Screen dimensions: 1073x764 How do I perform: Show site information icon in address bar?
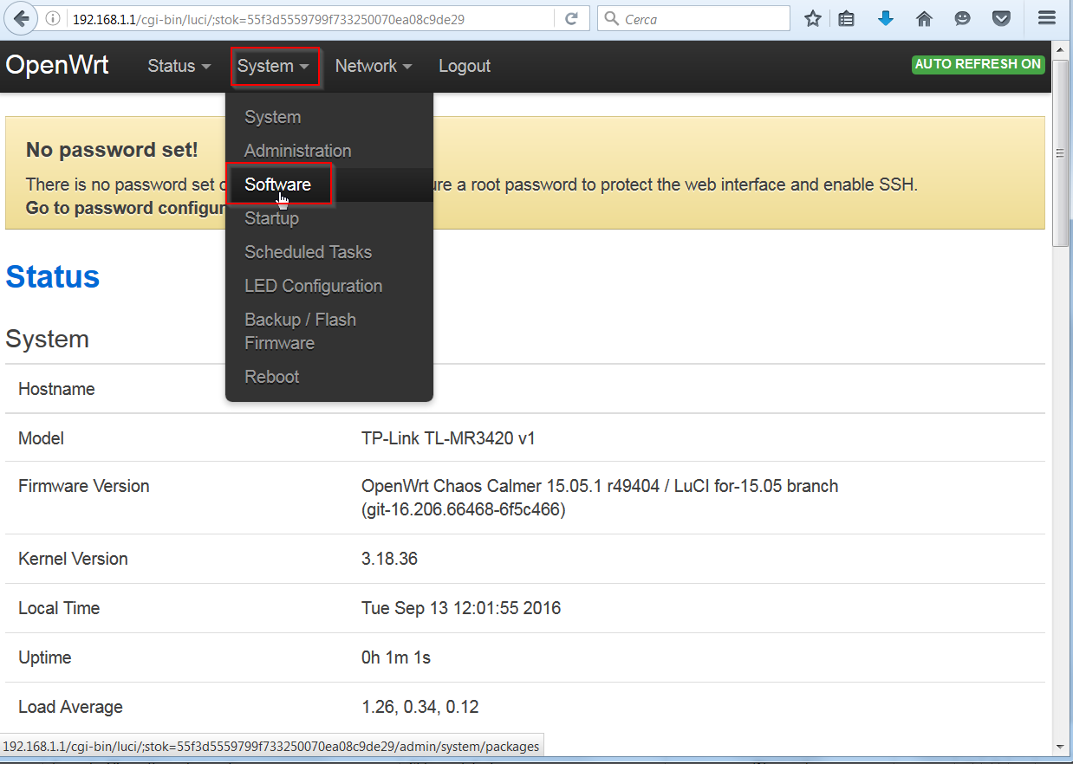53,18
